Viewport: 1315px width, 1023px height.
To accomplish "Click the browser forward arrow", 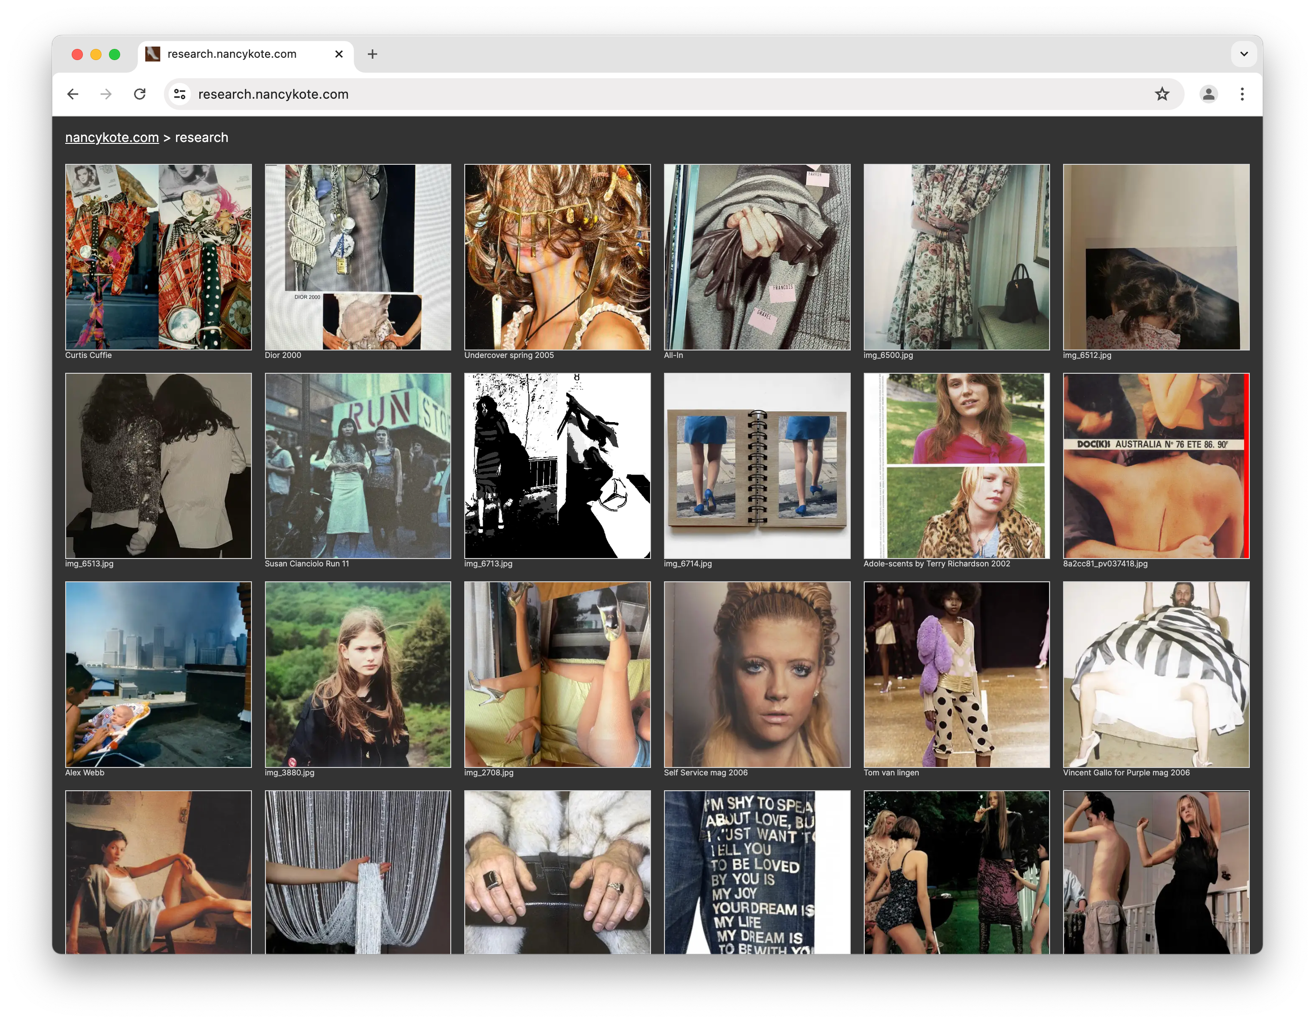I will pos(106,94).
